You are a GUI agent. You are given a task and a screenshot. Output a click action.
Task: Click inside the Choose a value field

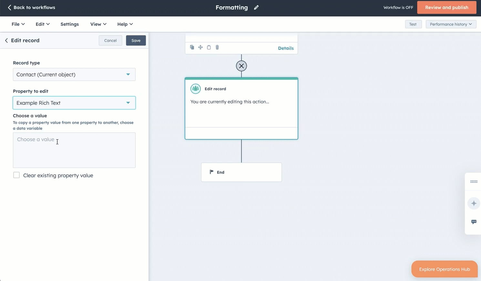(74, 150)
